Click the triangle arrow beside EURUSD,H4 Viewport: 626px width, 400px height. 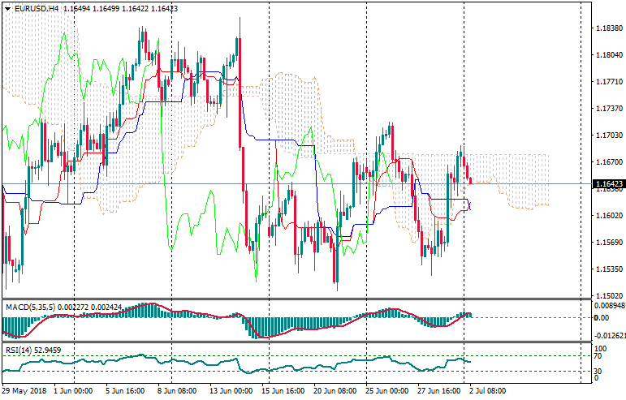[x=7, y=8]
